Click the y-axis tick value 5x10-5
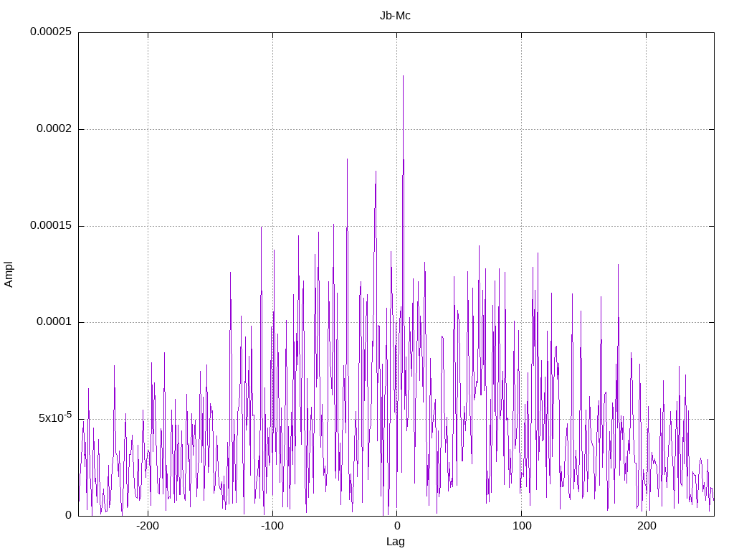The height and width of the screenshot is (551, 734). tap(55, 418)
